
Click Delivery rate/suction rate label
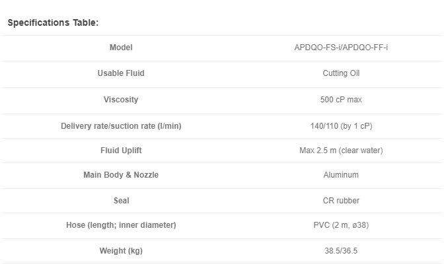coord(121,125)
